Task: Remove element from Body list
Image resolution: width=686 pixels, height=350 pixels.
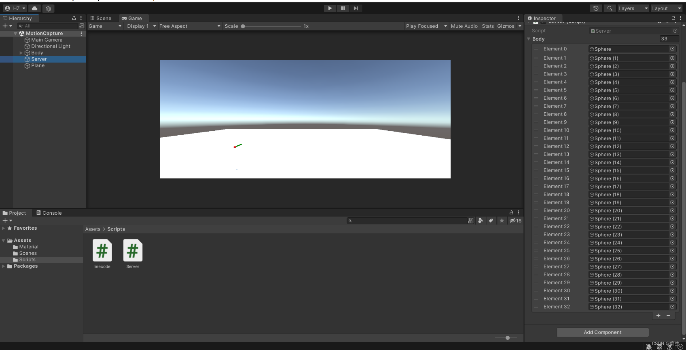Action: [668, 316]
